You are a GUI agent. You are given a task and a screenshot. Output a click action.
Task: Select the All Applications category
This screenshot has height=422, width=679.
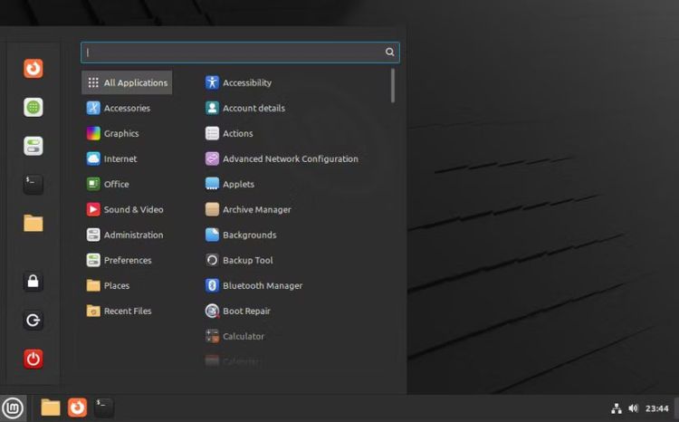(127, 82)
